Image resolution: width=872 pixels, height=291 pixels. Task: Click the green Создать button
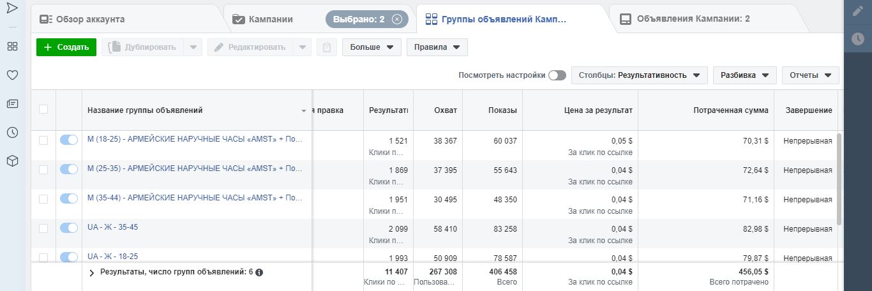tap(66, 47)
